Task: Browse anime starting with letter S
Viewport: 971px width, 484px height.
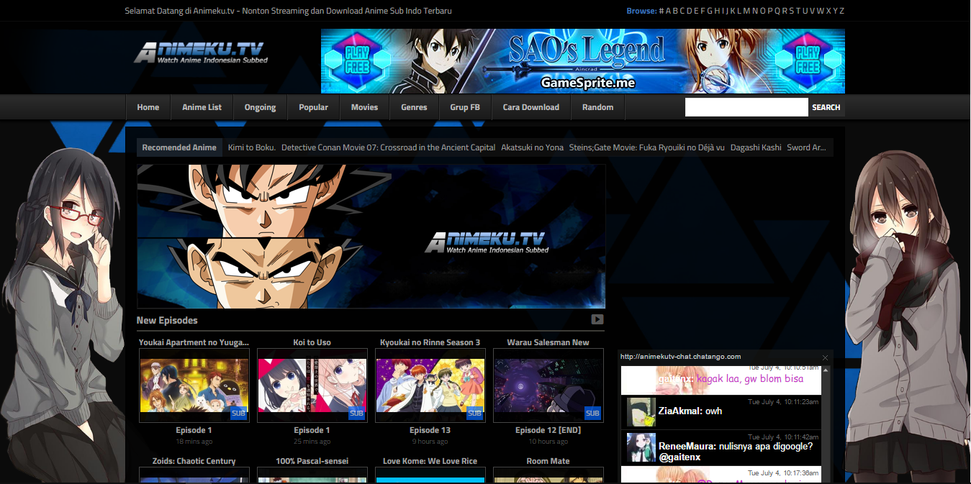Action: pos(792,11)
